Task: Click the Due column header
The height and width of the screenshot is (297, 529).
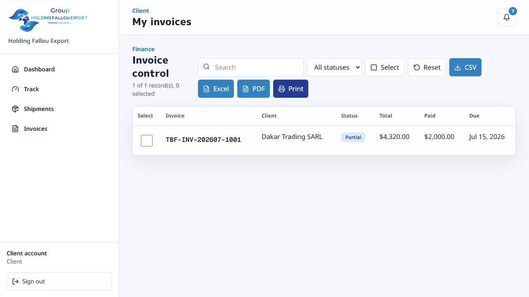Action: click(x=474, y=116)
